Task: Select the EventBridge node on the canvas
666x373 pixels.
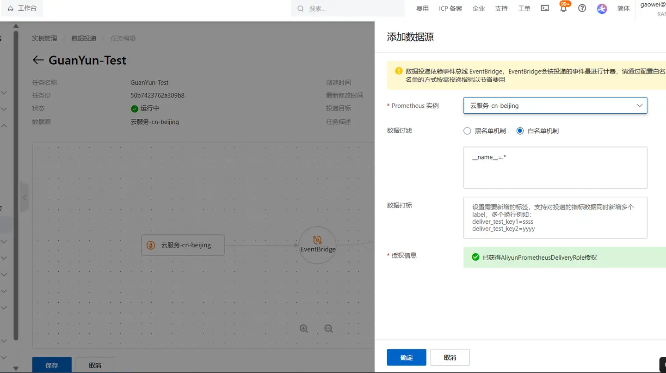Action: point(317,245)
